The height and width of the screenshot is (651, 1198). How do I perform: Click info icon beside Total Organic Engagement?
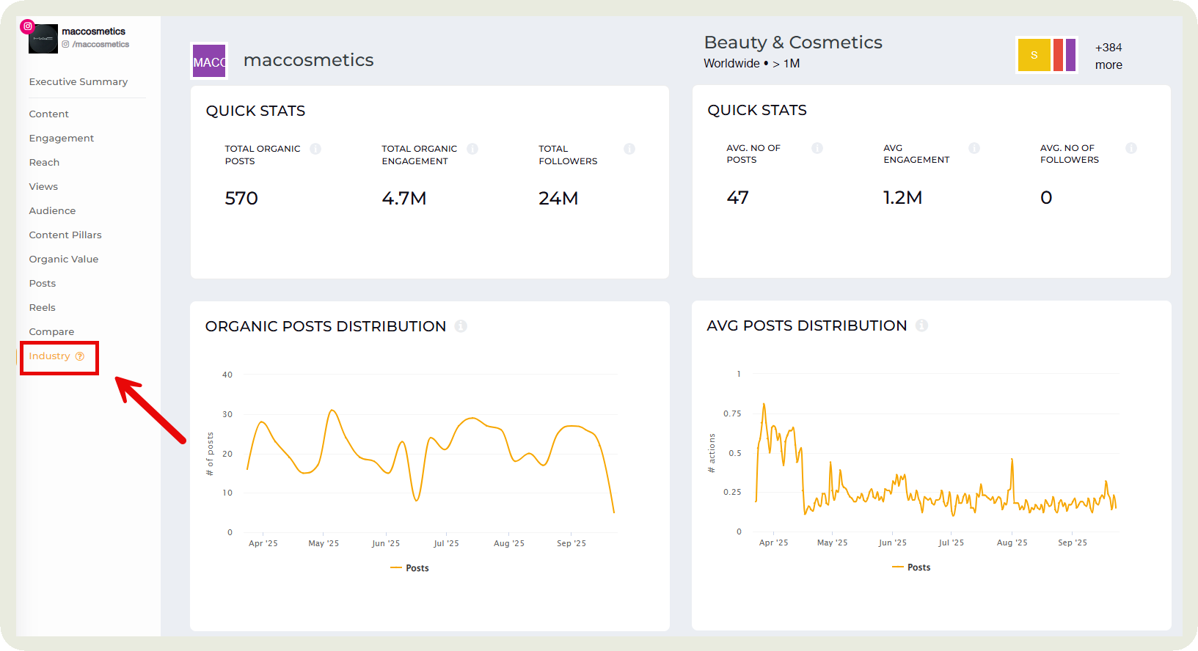tap(472, 149)
